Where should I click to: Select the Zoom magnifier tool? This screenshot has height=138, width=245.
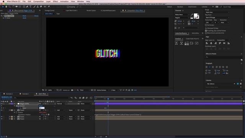[x=10, y=7]
